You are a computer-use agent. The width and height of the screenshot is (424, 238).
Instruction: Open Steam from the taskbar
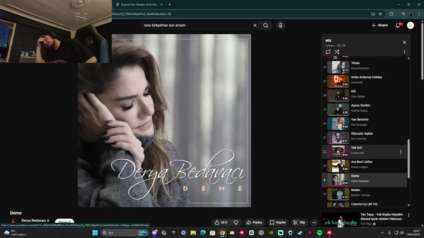pos(300,233)
